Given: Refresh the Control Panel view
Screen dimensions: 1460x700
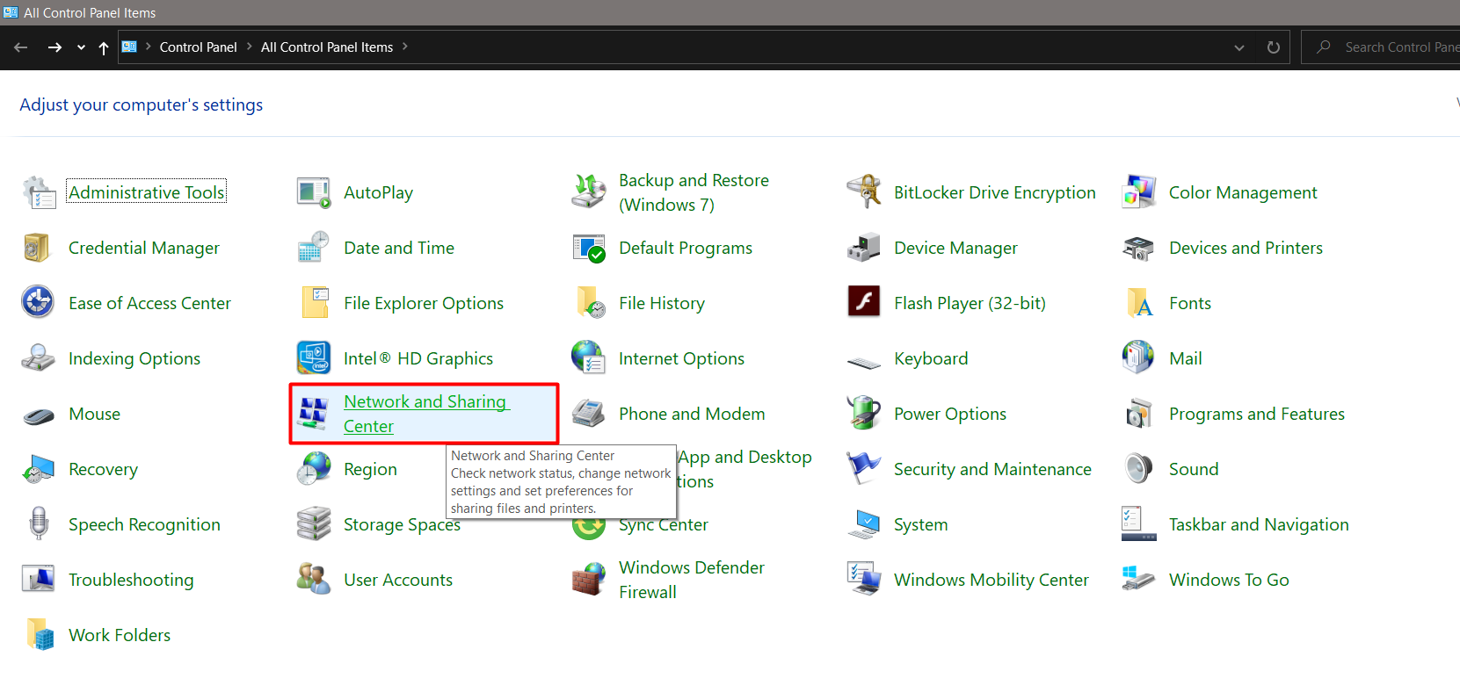Looking at the screenshot, I should click(x=1273, y=47).
